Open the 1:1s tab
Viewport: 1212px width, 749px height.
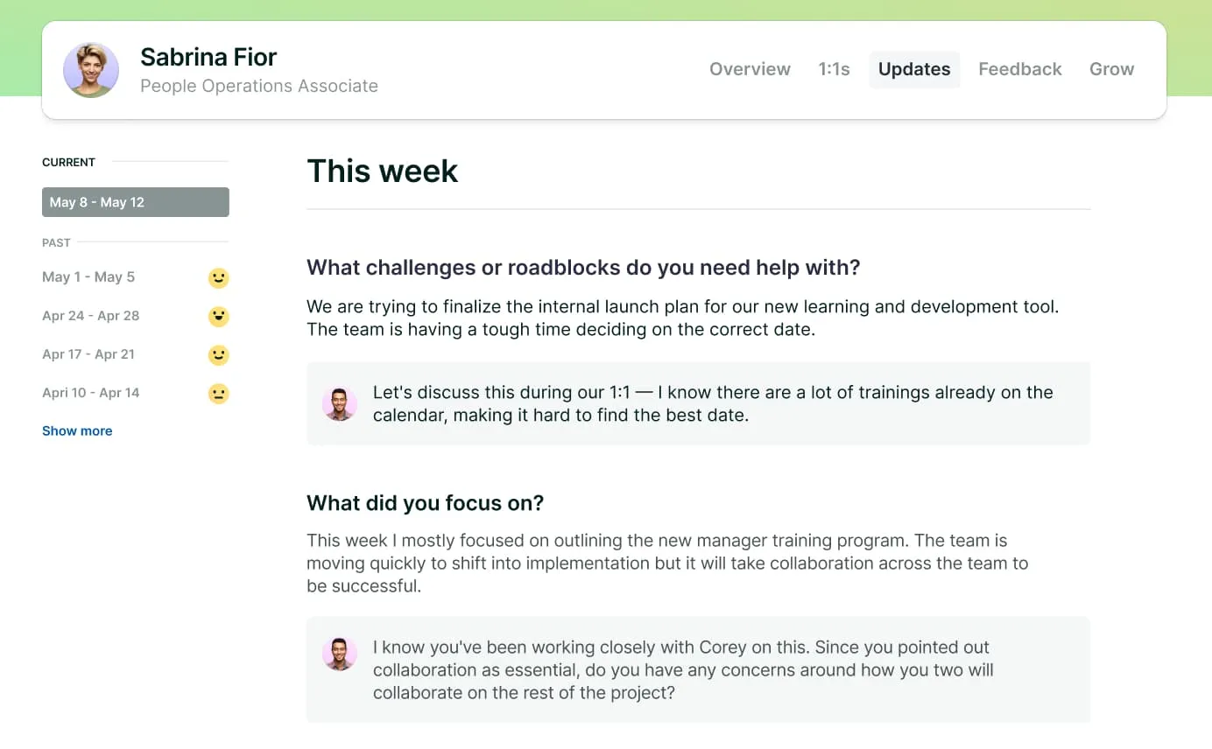(x=834, y=68)
